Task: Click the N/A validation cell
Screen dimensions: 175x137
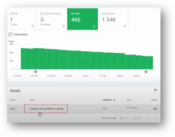Action: coord(105,109)
